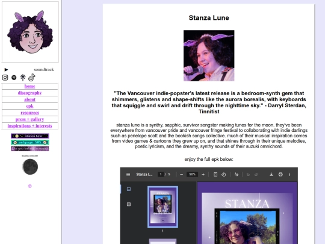325x244 pixels.
Task: Click the 'Stanza Lune' page heading
Action: click(x=209, y=18)
